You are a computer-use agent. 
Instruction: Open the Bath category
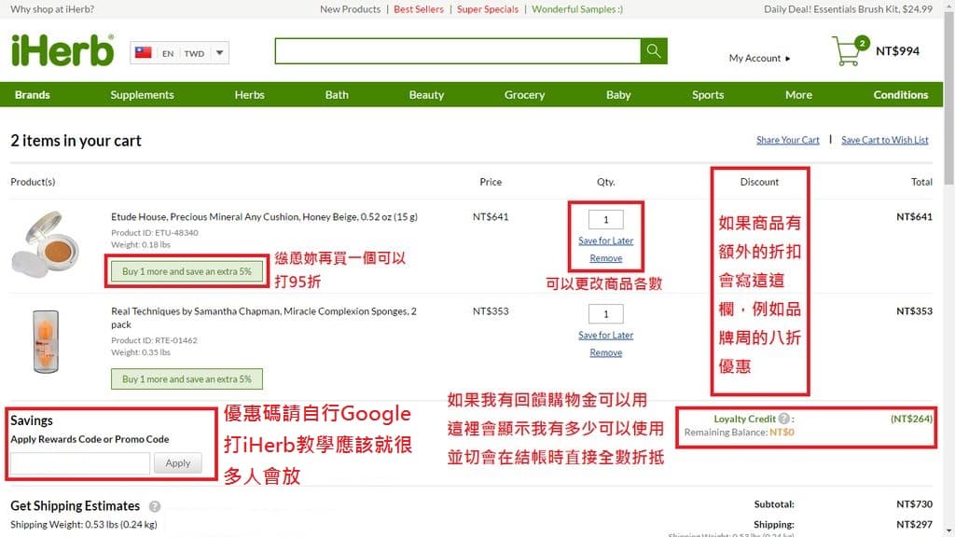[x=337, y=94]
